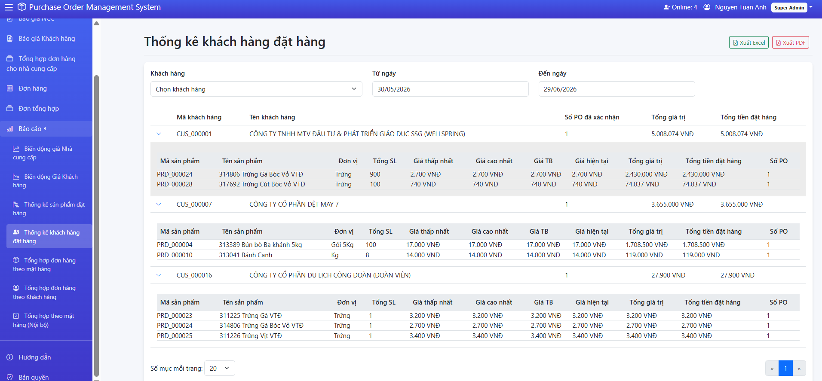The height and width of the screenshot is (381, 822).
Task: Open the Khách hàng selection dropdown
Action: [256, 89]
